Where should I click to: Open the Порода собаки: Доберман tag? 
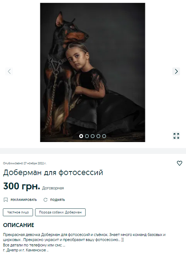[60, 212]
